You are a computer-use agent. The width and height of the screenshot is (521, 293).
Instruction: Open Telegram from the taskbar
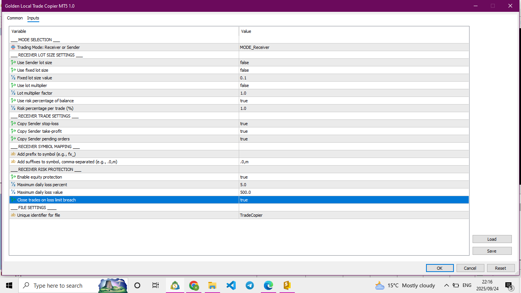[250, 285]
